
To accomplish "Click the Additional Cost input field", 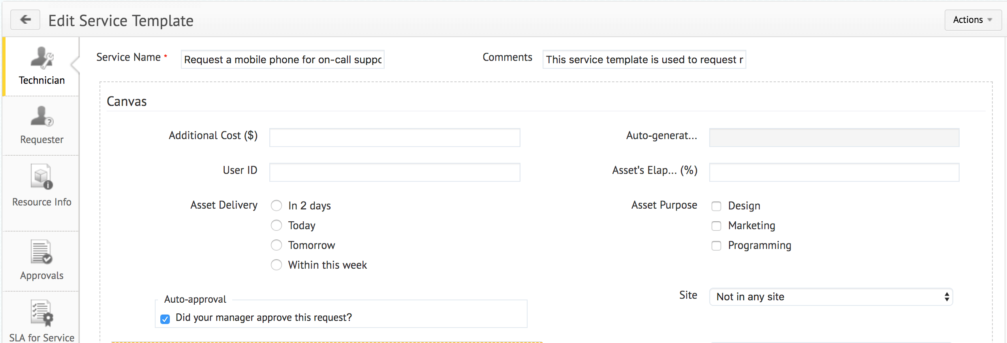I will point(395,138).
